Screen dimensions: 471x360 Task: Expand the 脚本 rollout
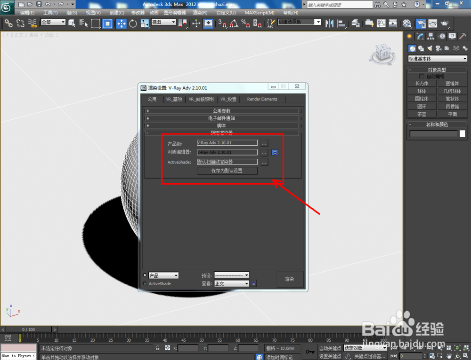(222, 125)
